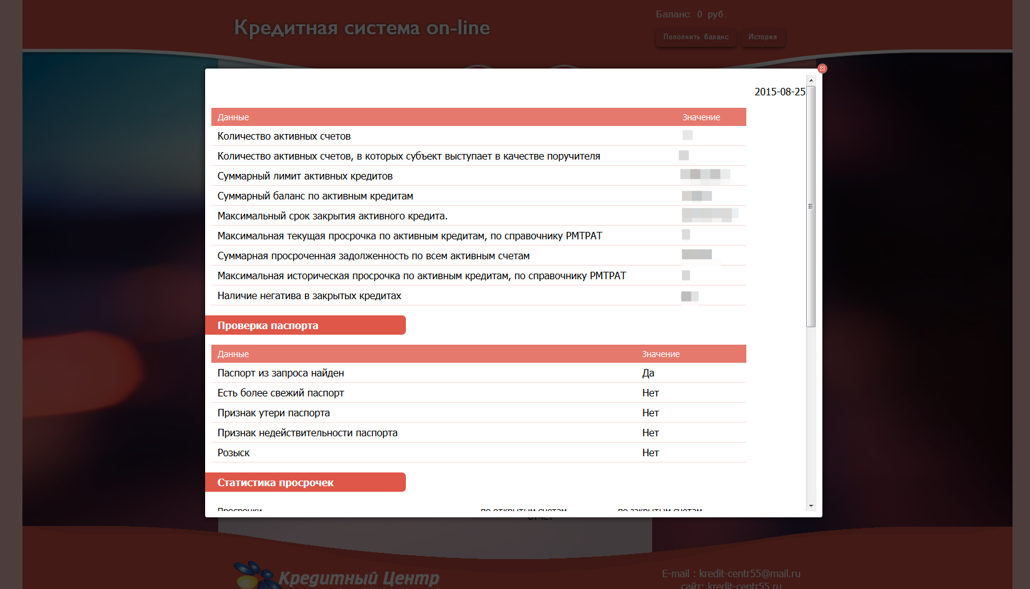The image size is (1030, 589).
Task: Click the 'Пополнить баланс' button
Action: [696, 37]
